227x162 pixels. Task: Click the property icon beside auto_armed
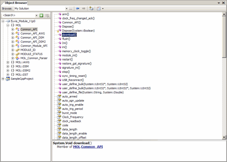[59, 97]
